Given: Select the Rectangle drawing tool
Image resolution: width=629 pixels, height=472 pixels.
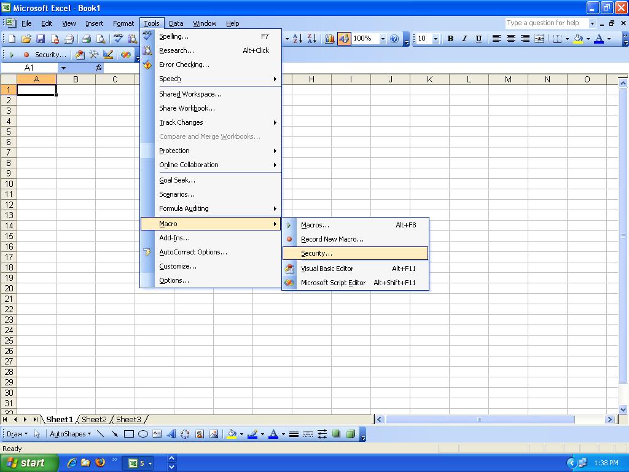Looking at the screenshot, I should pos(129,434).
